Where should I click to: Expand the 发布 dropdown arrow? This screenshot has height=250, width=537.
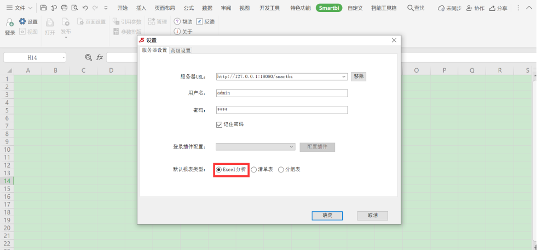tap(66, 37)
